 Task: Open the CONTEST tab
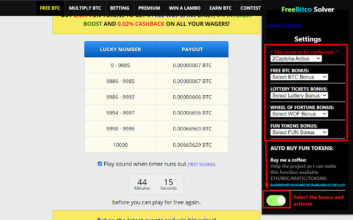(250, 8)
